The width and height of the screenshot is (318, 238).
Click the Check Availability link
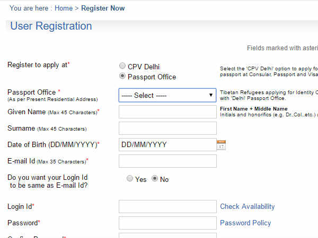[x=248, y=206]
